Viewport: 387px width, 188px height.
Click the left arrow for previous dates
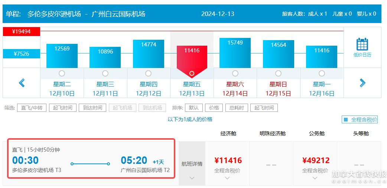(22, 83)
